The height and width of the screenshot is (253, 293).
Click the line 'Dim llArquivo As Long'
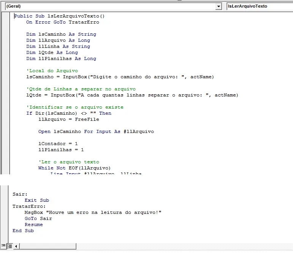tap(58, 40)
